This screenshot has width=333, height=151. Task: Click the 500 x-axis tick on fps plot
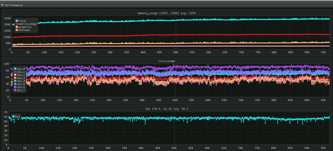(x=174, y=148)
